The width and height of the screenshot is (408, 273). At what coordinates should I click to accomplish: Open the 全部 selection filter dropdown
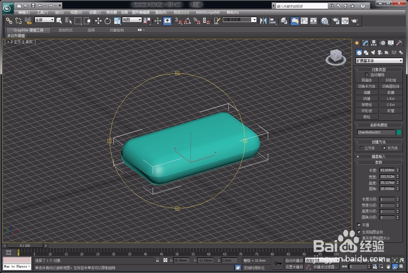pos(44,20)
